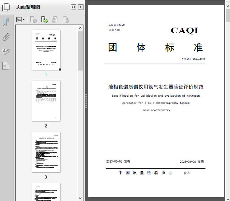Expand panel with right-arrow button

(x=81, y=7)
